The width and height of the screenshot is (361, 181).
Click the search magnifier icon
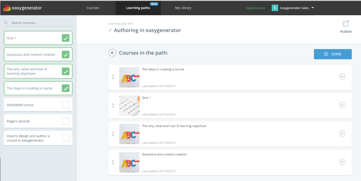pyautogui.click(x=6, y=23)
